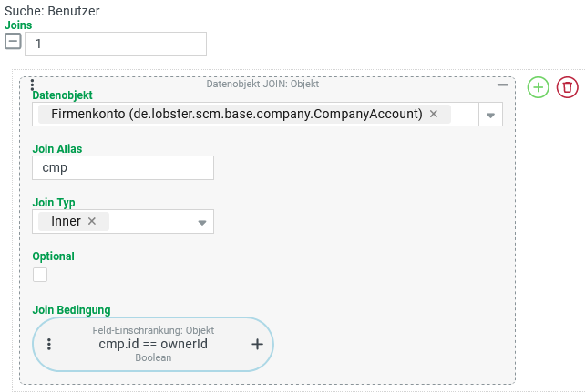The height and width of the screenshot is (392, 585).
Task: Click the Join Bedingung label
Action: [71, 310]
